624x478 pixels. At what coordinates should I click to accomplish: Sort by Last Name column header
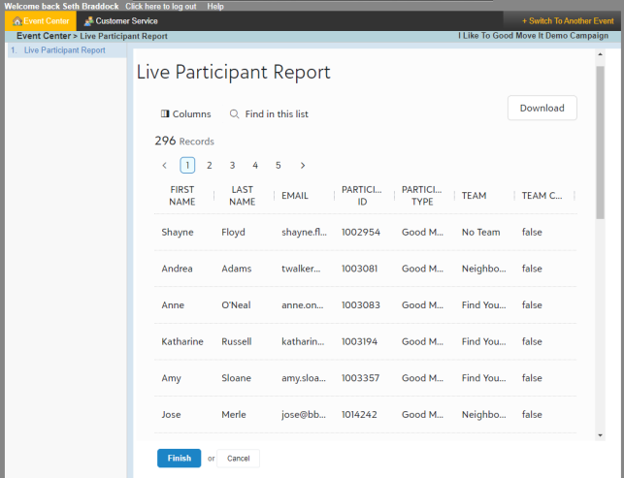point(242,196)
